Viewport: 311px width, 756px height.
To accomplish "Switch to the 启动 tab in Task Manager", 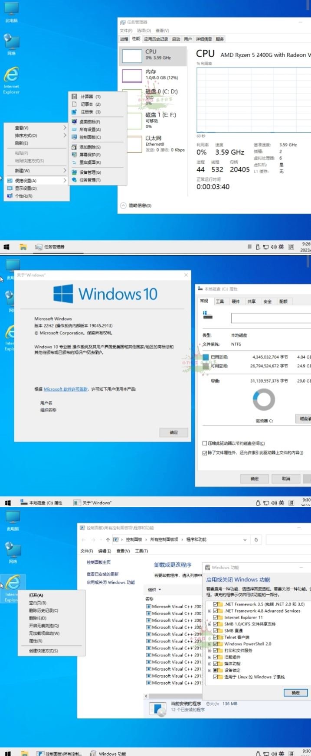I will pos(176,39).
